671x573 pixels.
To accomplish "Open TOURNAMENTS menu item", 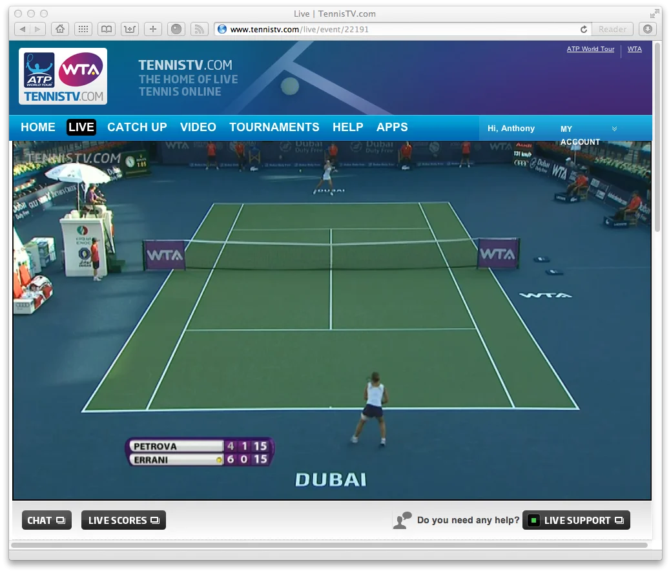I will click(274, 127).
